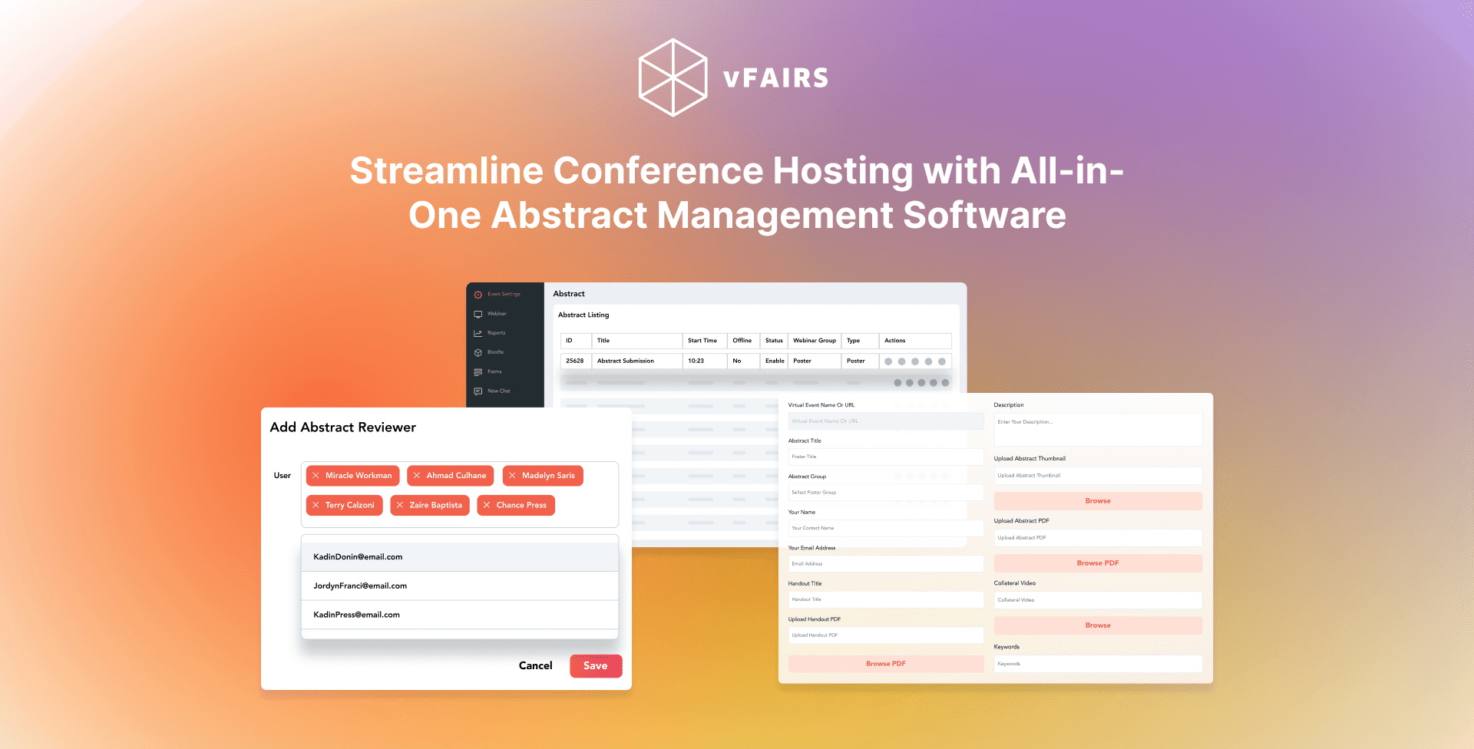Cancel the Add Abstract Reviewer dialog
The width and height of the screenshot is (1474, 749).
(535, 665)
